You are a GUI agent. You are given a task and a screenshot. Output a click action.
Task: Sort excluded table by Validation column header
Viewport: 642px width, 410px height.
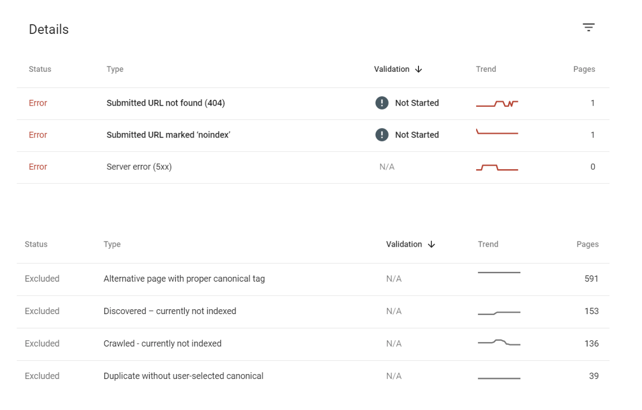click(404, 244)
